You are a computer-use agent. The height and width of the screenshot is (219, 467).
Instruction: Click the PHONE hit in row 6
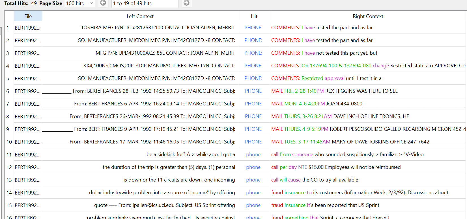click(x=253, y=91)
